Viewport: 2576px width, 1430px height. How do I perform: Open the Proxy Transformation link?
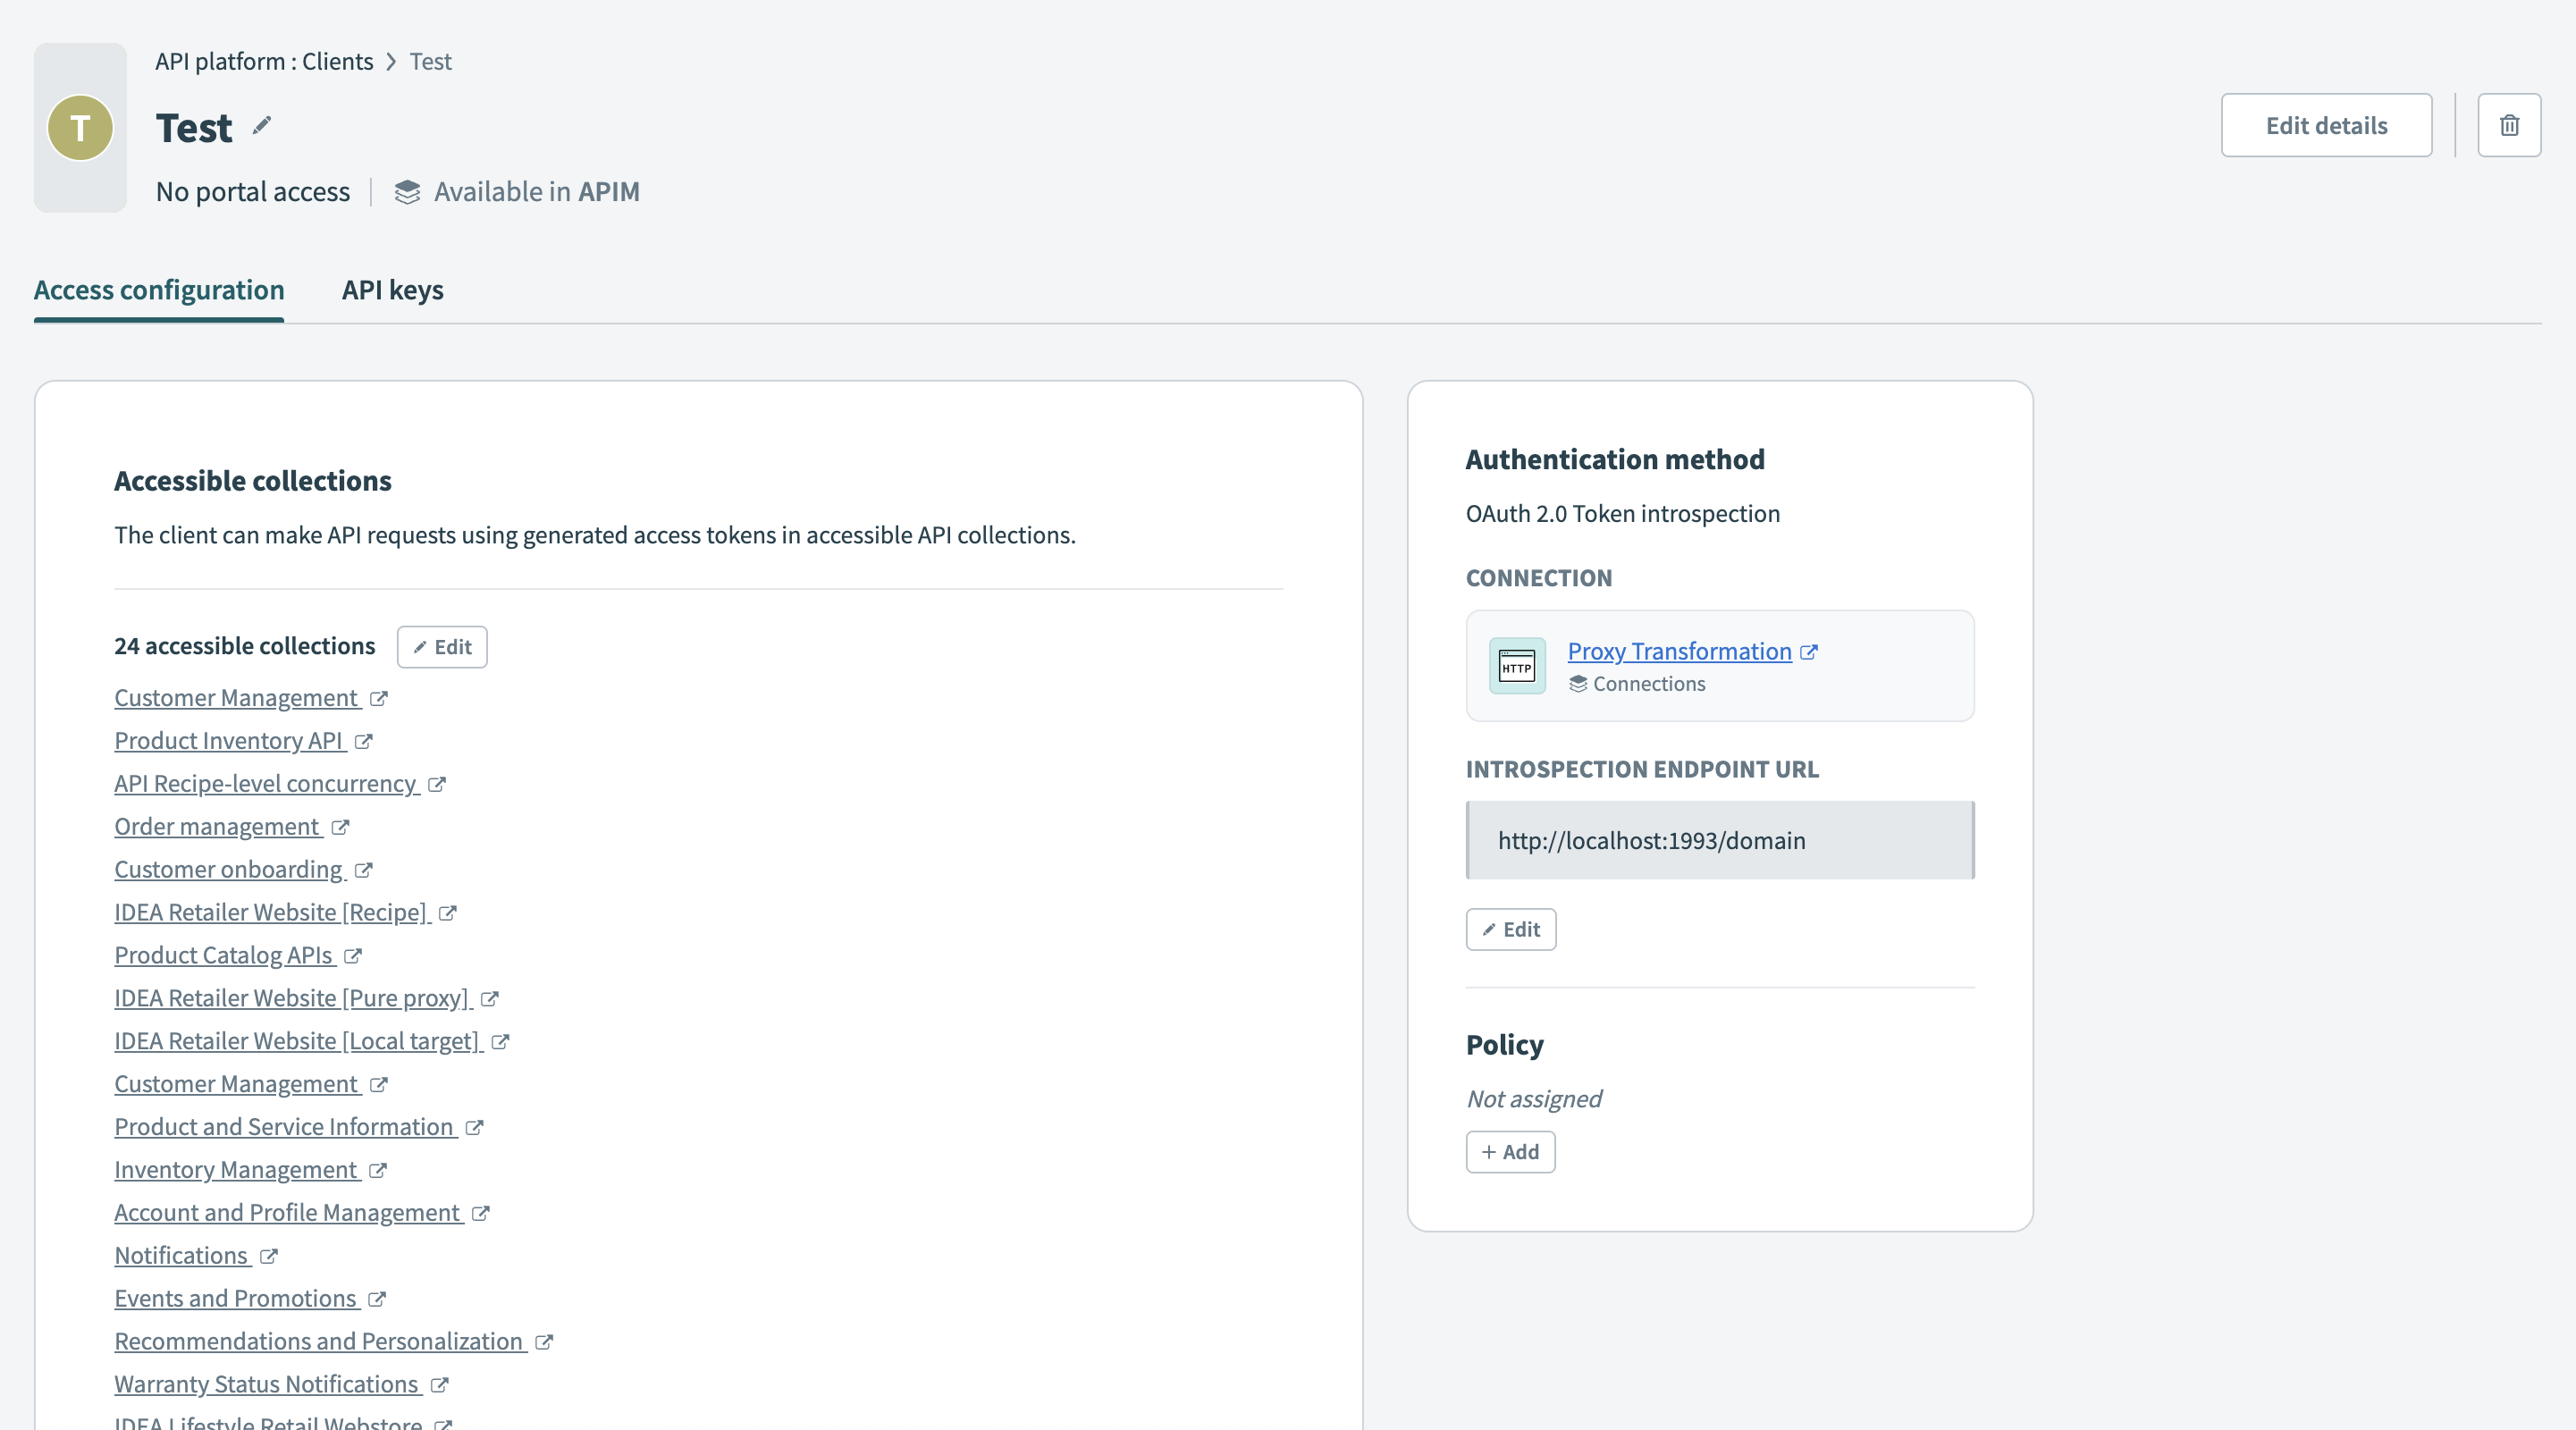(1678, 651)
